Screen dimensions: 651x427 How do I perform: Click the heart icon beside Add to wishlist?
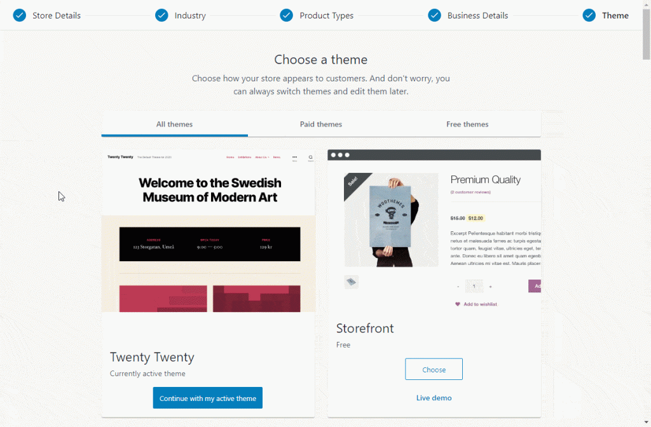coord(458,304)
